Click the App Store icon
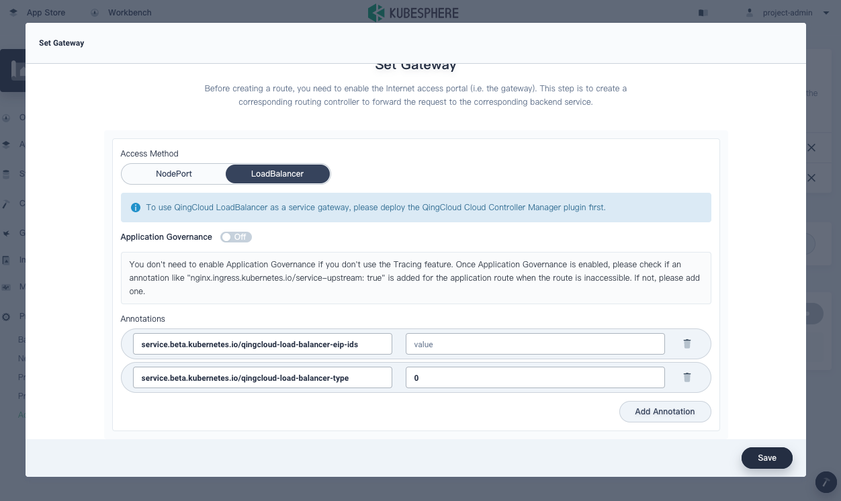This screenshot has width=841, height=501. [x=13, y=13]
